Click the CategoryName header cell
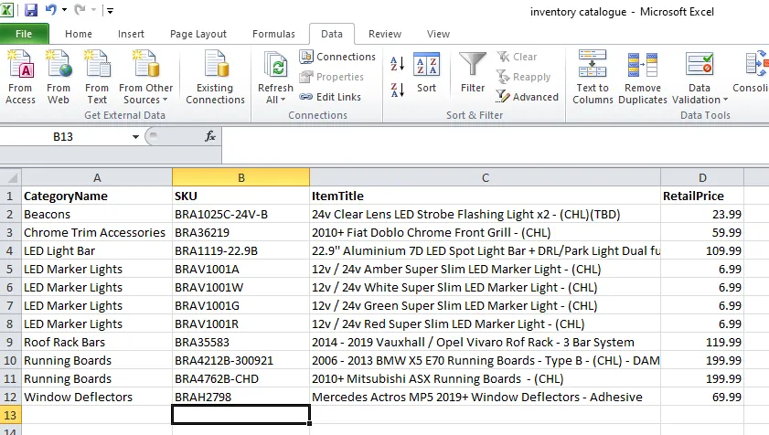The image size is (769, 435). pyautogui.click(x=97, y=196)
